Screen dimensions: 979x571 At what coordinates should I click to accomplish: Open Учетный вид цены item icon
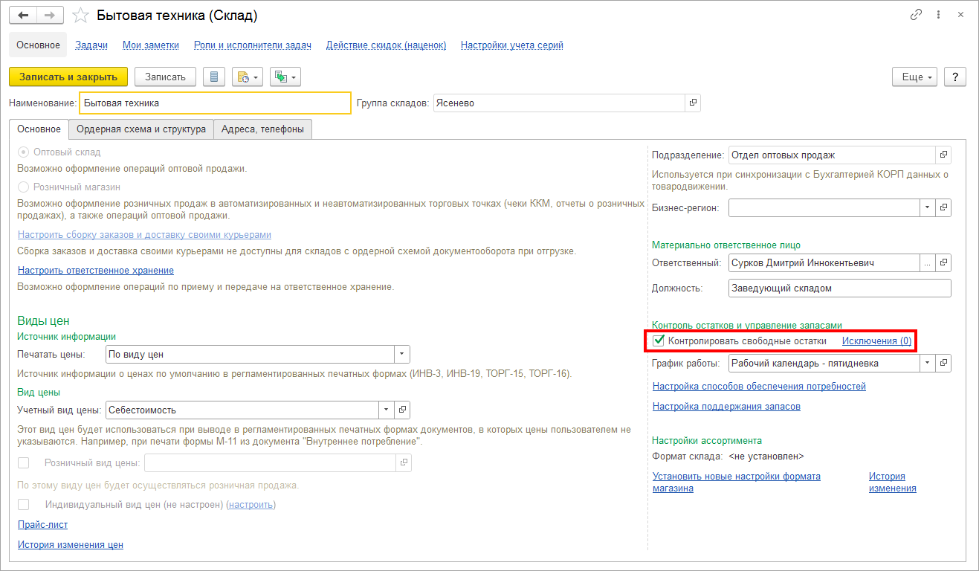pos(402,410)
